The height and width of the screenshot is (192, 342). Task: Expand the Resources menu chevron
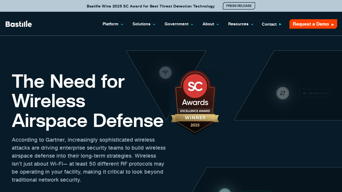click(252, 24)
